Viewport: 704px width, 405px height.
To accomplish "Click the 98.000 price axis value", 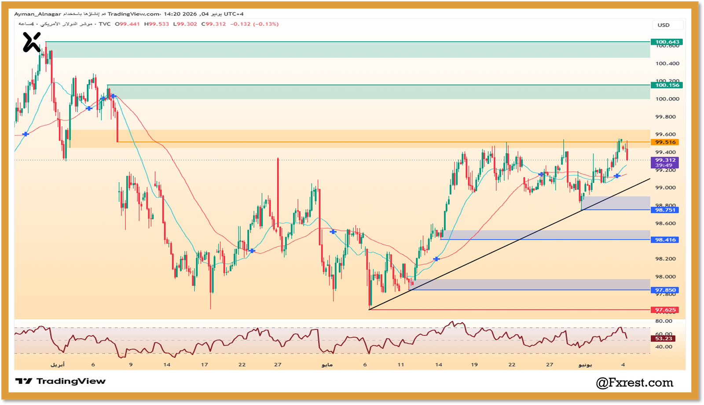I will pos(665,277).
